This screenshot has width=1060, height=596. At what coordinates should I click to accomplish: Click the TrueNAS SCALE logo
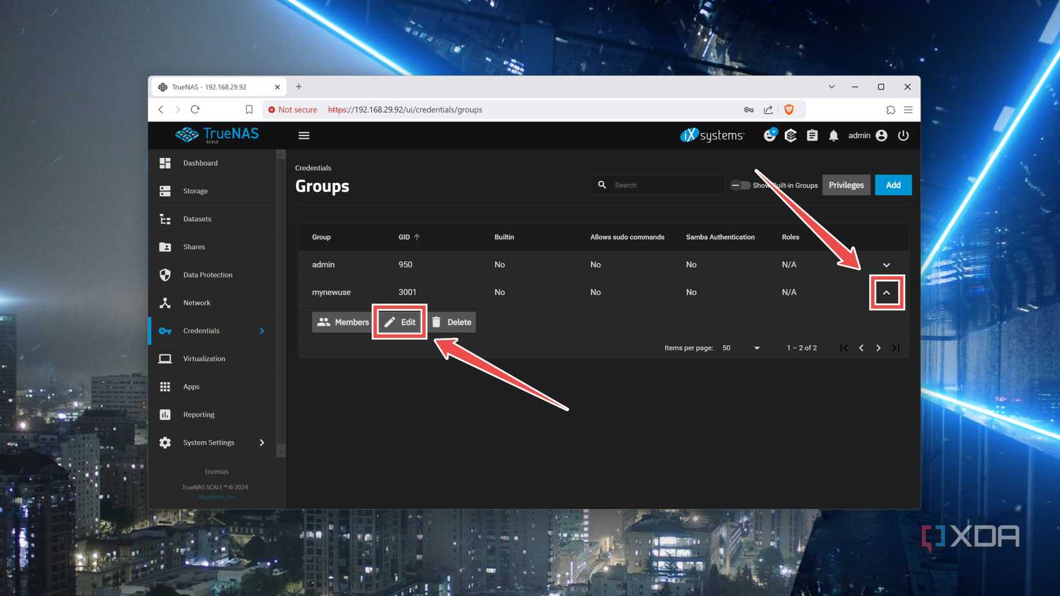[216, 135]
